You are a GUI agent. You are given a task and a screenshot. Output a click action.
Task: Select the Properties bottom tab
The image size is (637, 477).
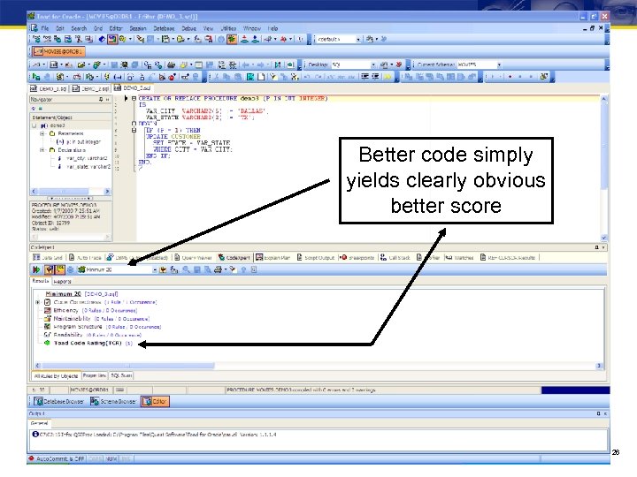pyautogui.click(x=95, y=375)
